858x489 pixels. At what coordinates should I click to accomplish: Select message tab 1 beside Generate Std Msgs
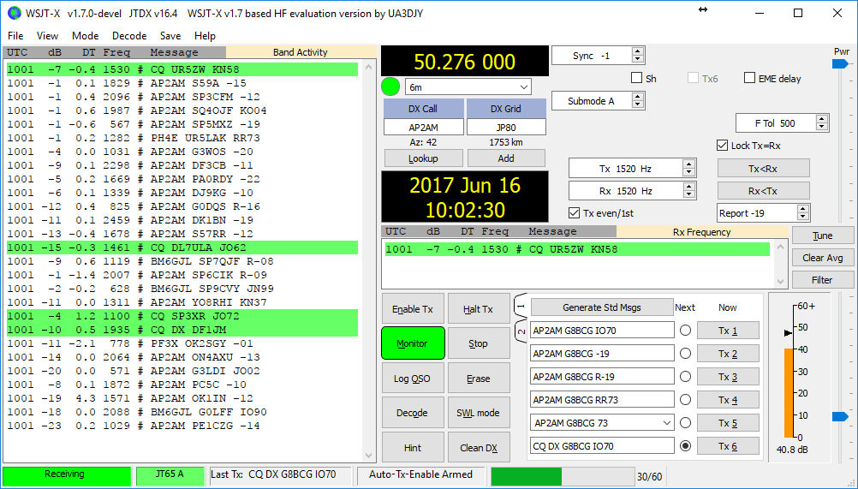[x=521, y=306]
